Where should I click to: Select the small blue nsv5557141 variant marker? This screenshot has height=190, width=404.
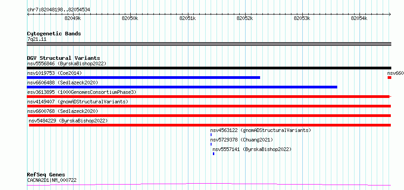pyautogui.click(x=214, y=154)
